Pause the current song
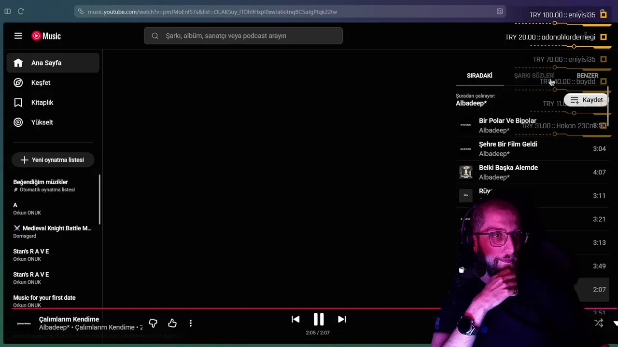 (x=319, y=319)
